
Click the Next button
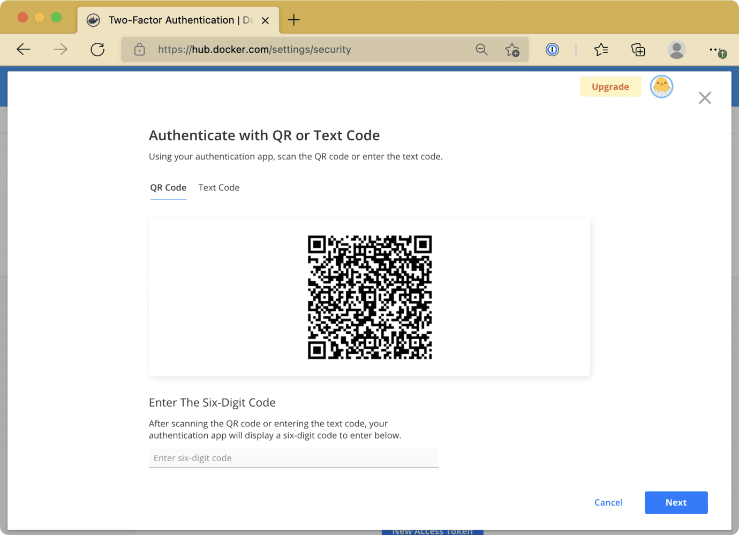676,502
